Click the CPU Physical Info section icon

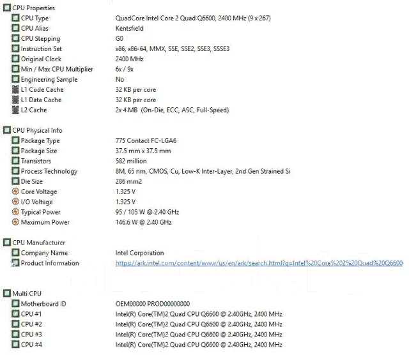click(x=7, y=130)
